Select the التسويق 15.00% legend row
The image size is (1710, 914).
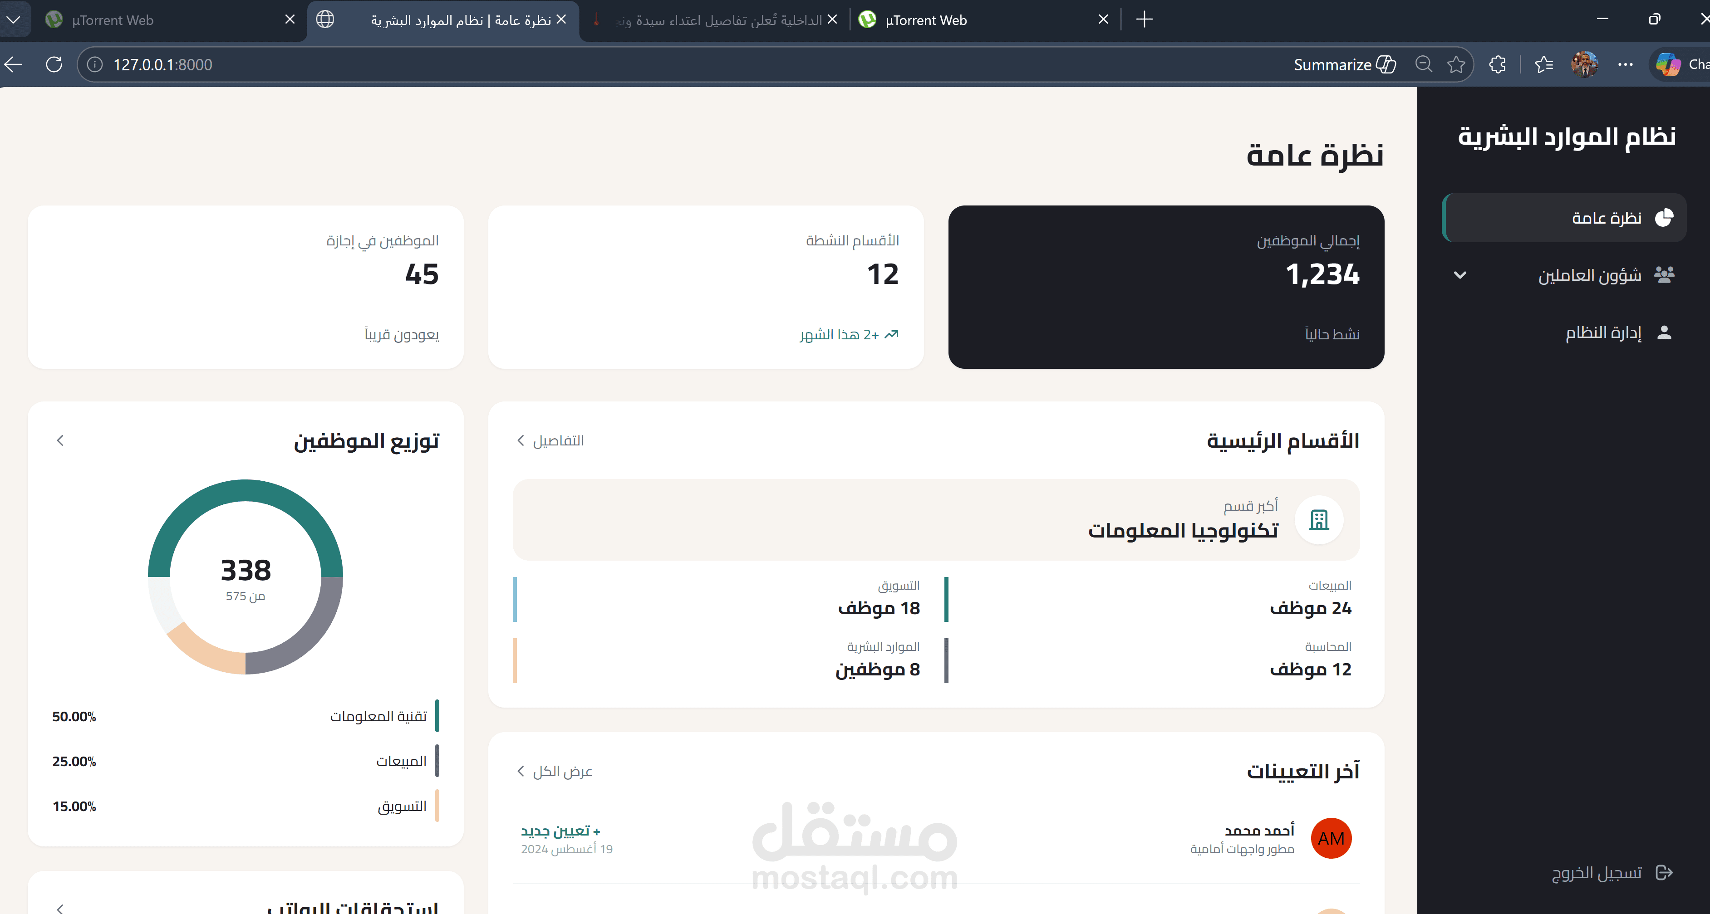[246, 806]
